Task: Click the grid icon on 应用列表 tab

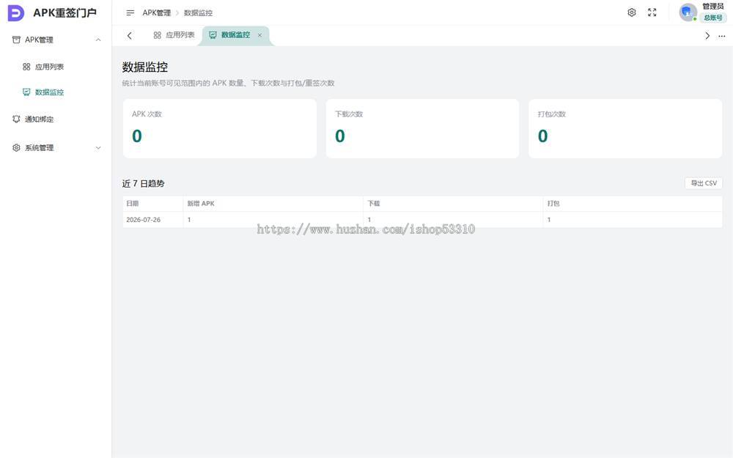Action: (x=158, y=35)
